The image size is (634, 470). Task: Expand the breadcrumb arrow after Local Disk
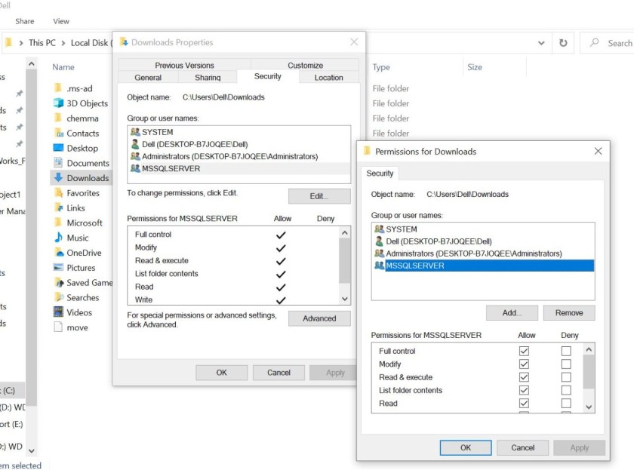[x=112, y=43]
